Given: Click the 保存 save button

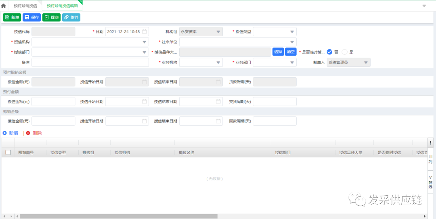Looking at the screenshot, I should click(x=32, y=17).
